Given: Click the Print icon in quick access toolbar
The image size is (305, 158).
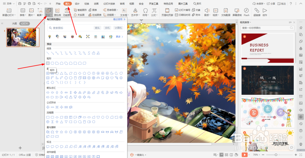Looking at the screenshot, I should pos(29,3).
